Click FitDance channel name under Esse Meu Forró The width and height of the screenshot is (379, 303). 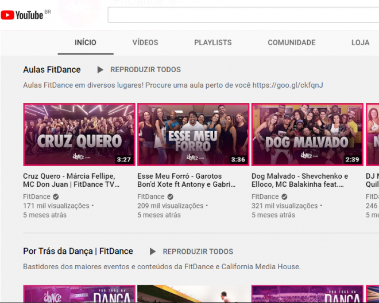point(151,196)
